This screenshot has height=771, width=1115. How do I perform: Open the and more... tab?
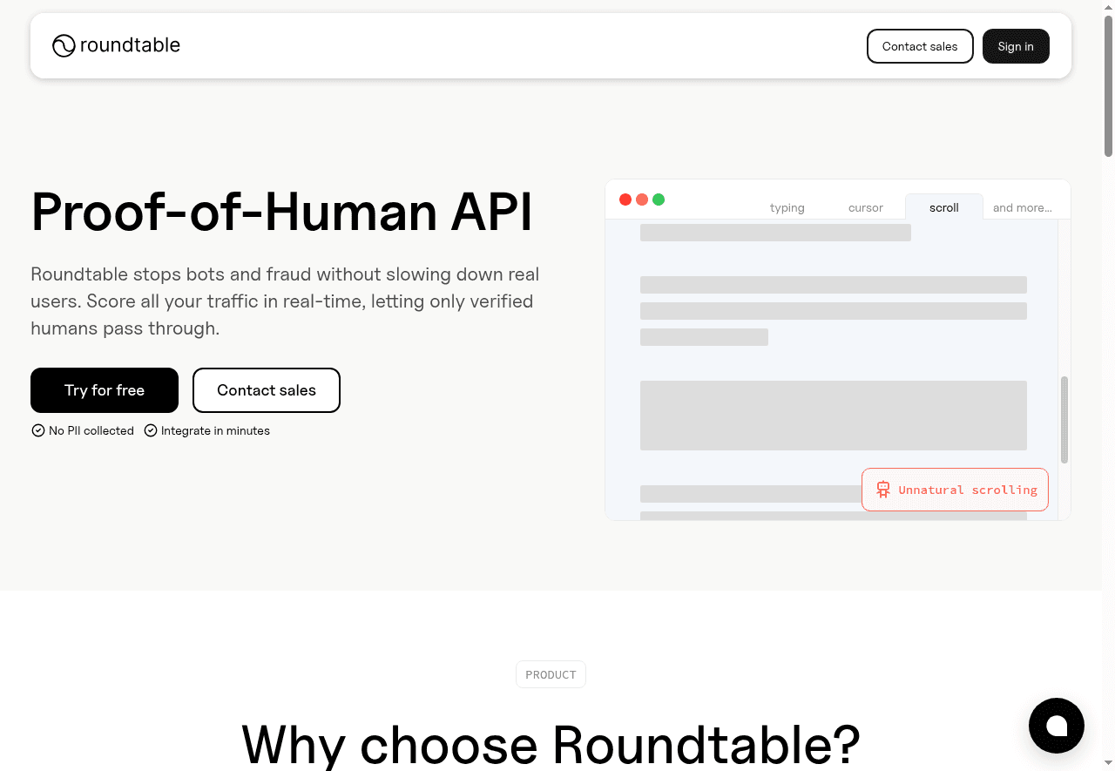1022,207
